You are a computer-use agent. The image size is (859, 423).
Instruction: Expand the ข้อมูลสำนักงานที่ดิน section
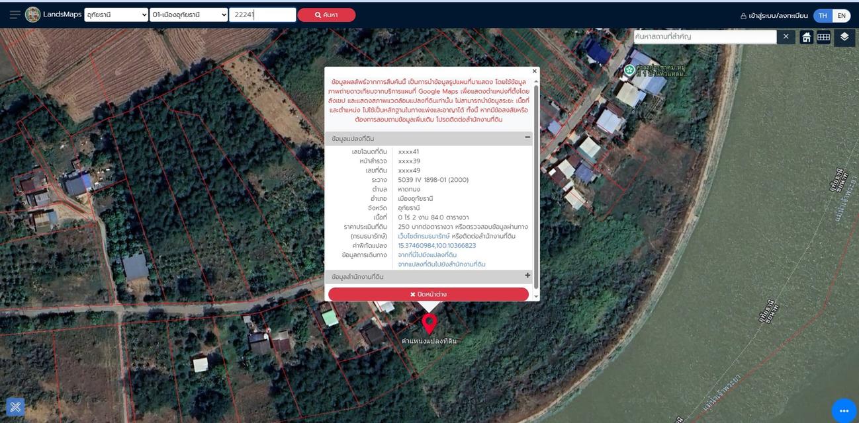(527, 276)
